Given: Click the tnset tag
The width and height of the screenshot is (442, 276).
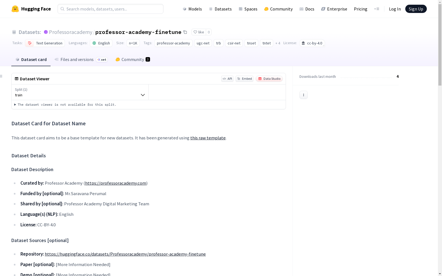Looking at the screenshot, I should pyautogui.click(x=251, y=43).
